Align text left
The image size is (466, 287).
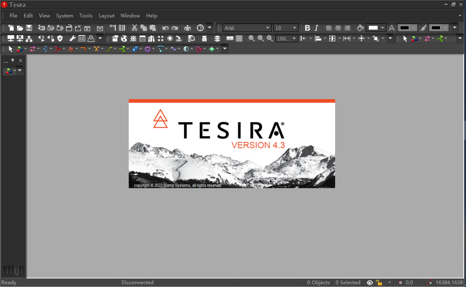329,28
